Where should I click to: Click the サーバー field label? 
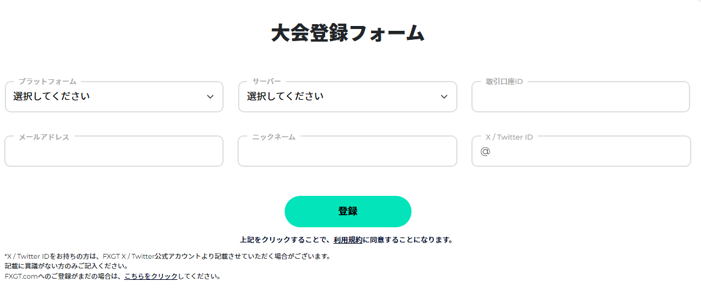267,81
